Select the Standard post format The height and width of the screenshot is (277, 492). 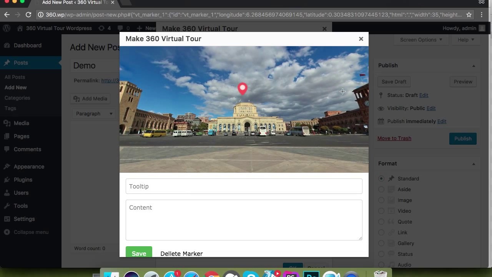point(381,179)
